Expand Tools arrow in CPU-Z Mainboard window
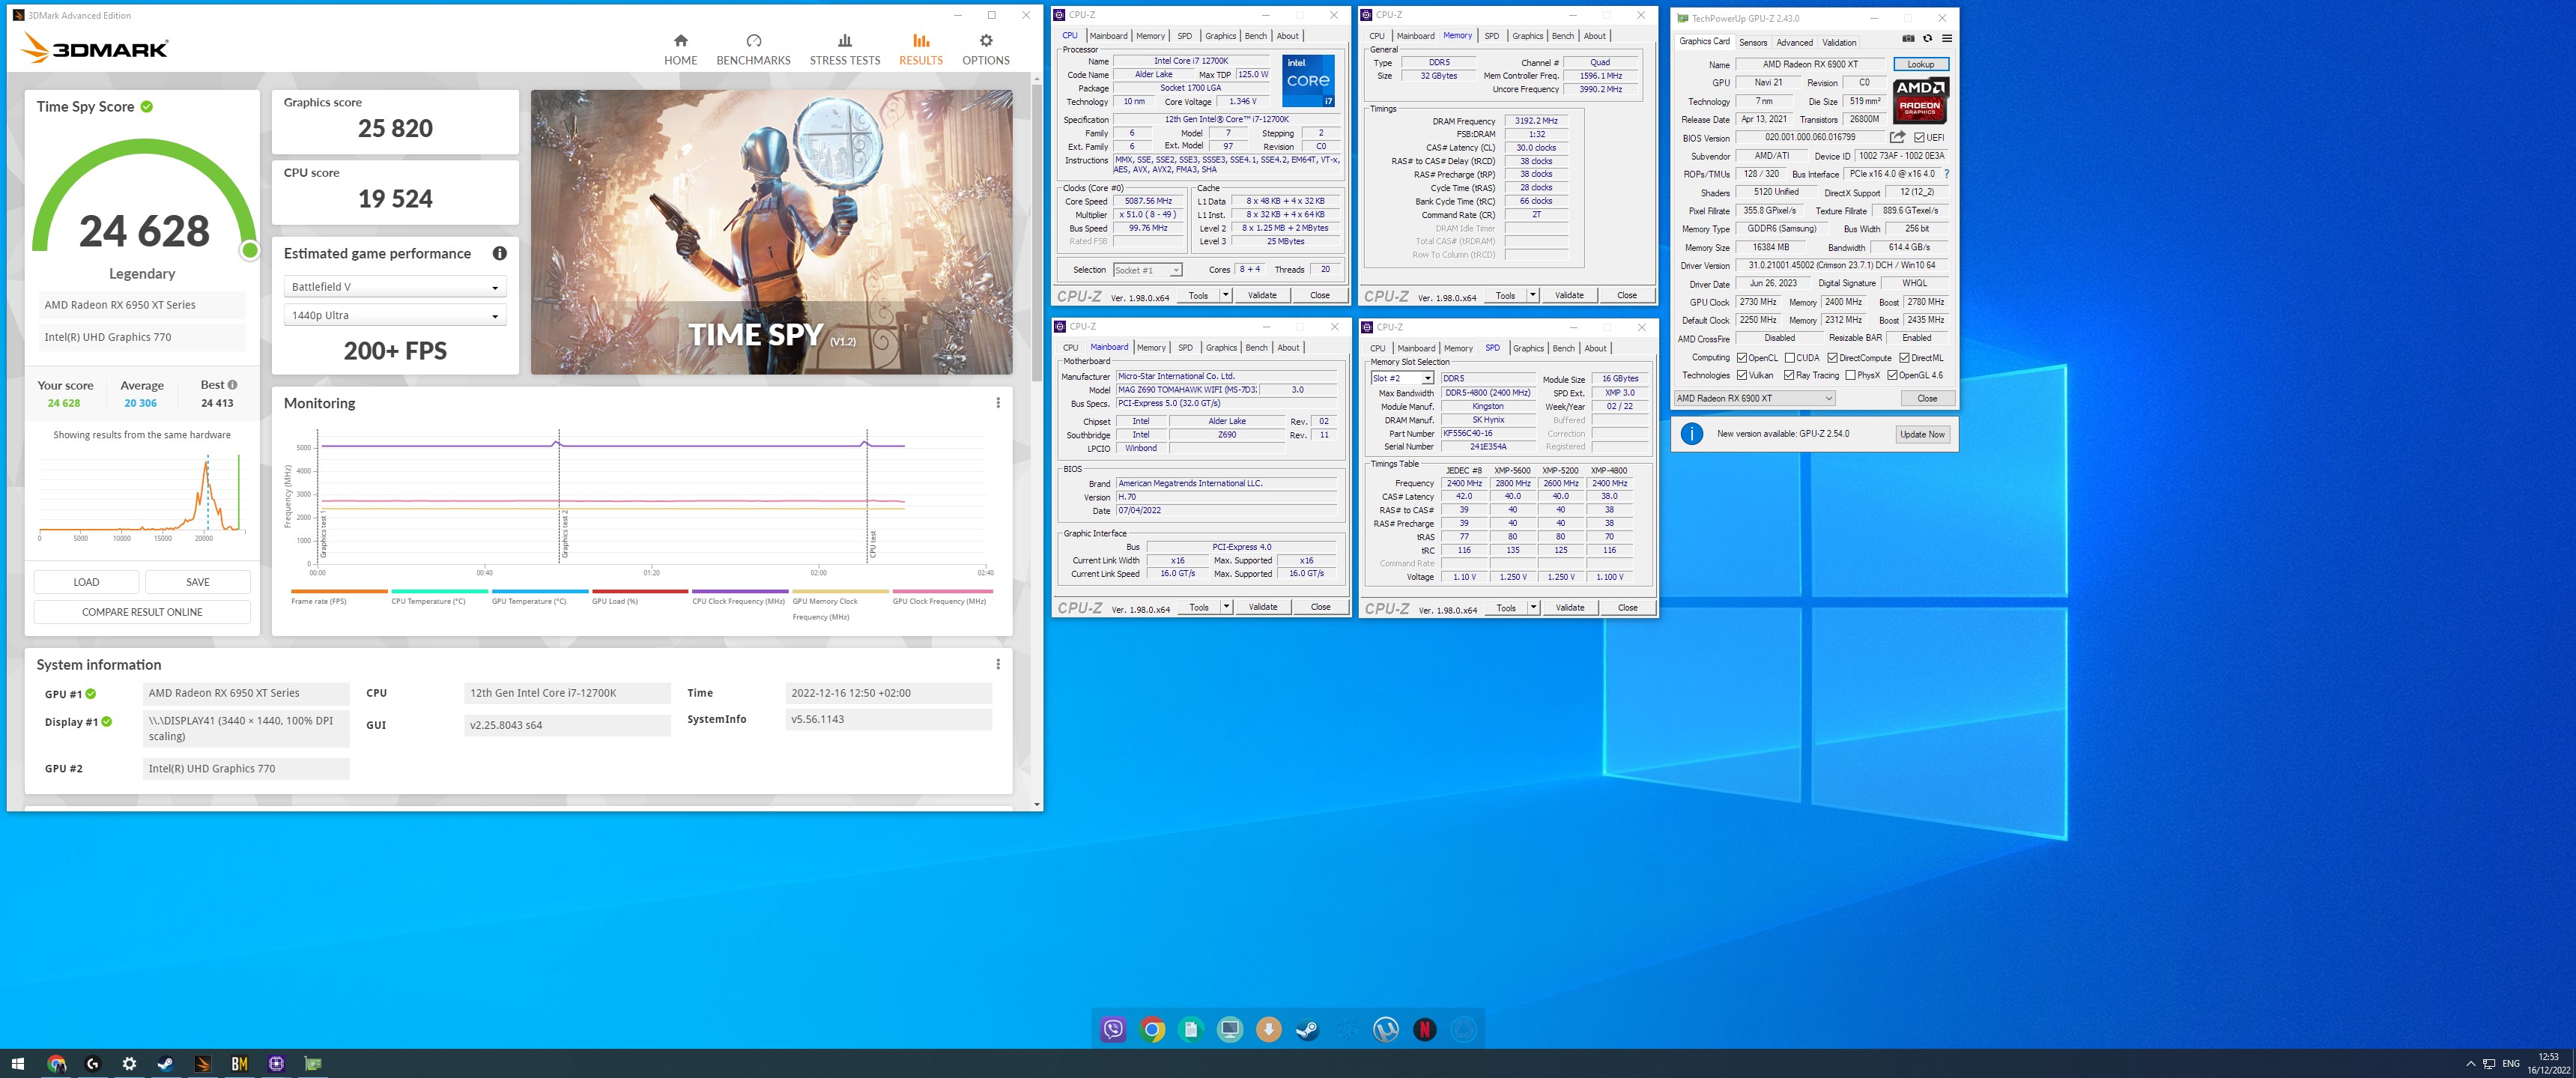This screenshot has height=1078, width=2576. coord(1226,607)
